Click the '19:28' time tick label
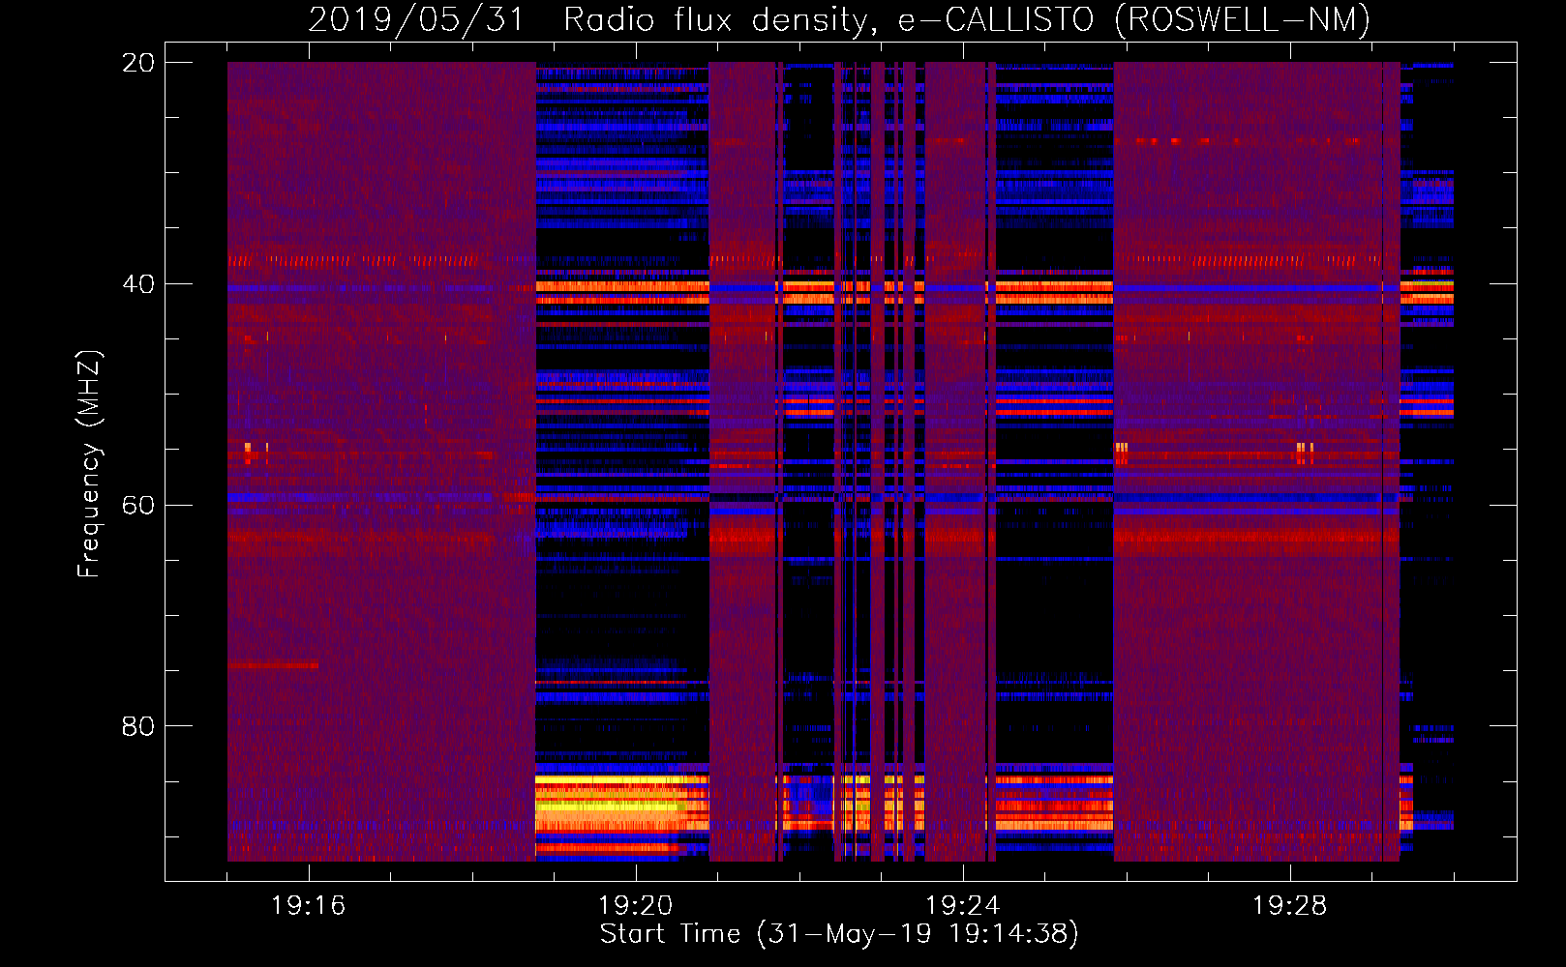Viewport: 1566px width, 967px height. 1290,906
